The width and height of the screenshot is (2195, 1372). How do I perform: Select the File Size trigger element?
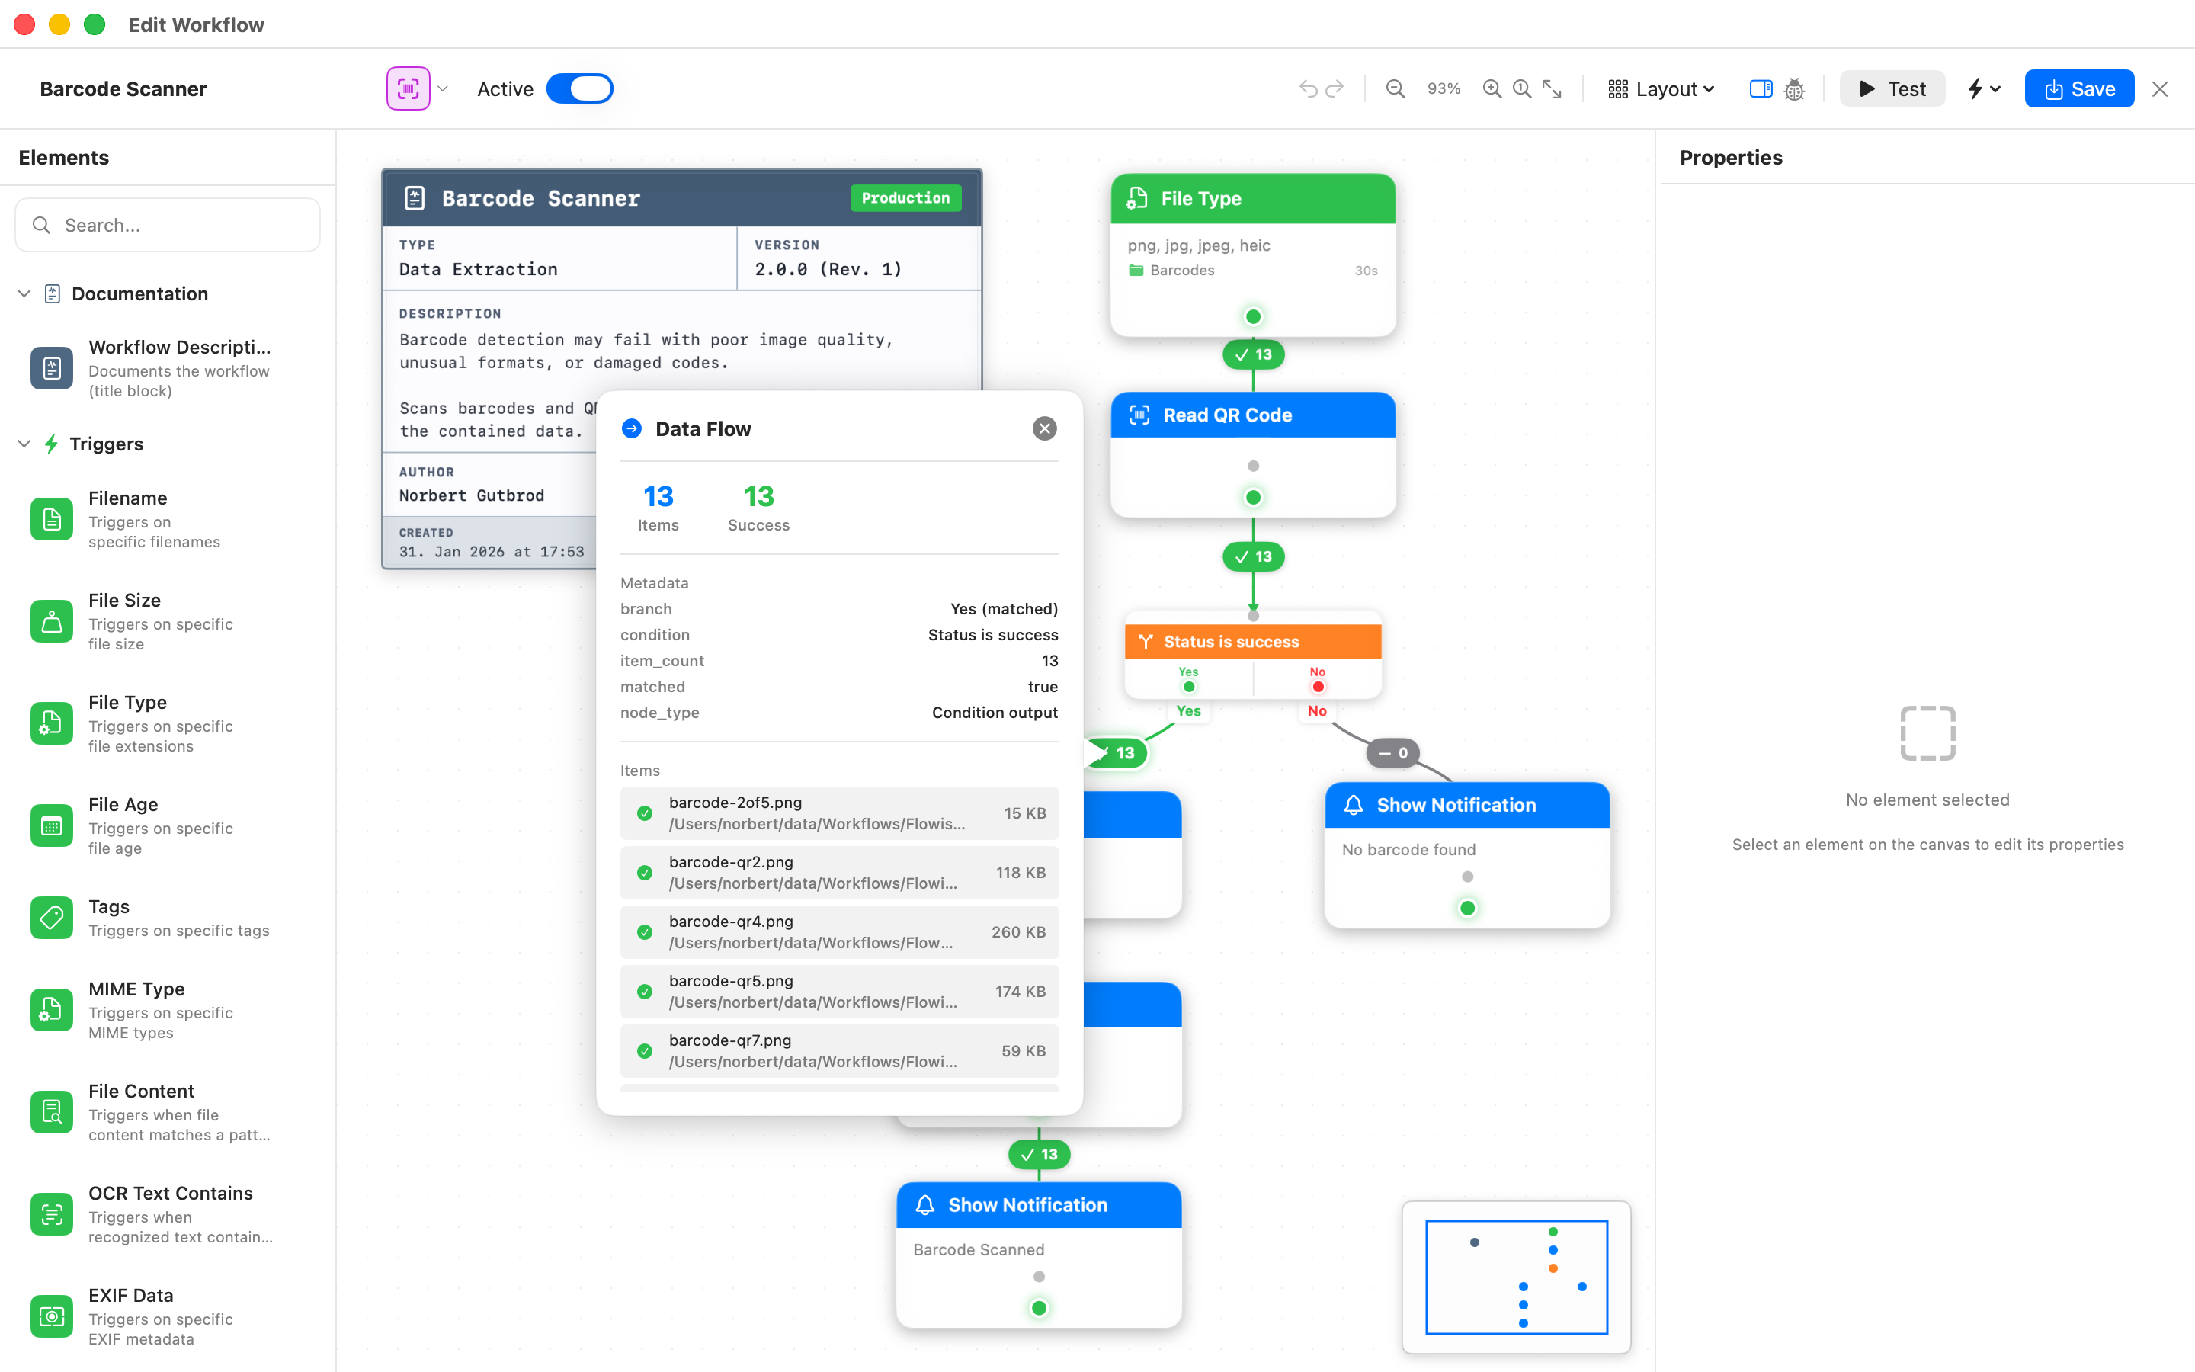(x=168, y=621)
